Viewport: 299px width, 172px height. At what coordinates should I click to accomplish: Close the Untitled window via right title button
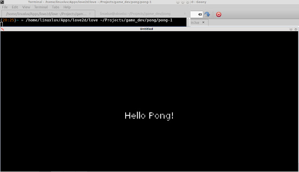(x=296, y=29)
